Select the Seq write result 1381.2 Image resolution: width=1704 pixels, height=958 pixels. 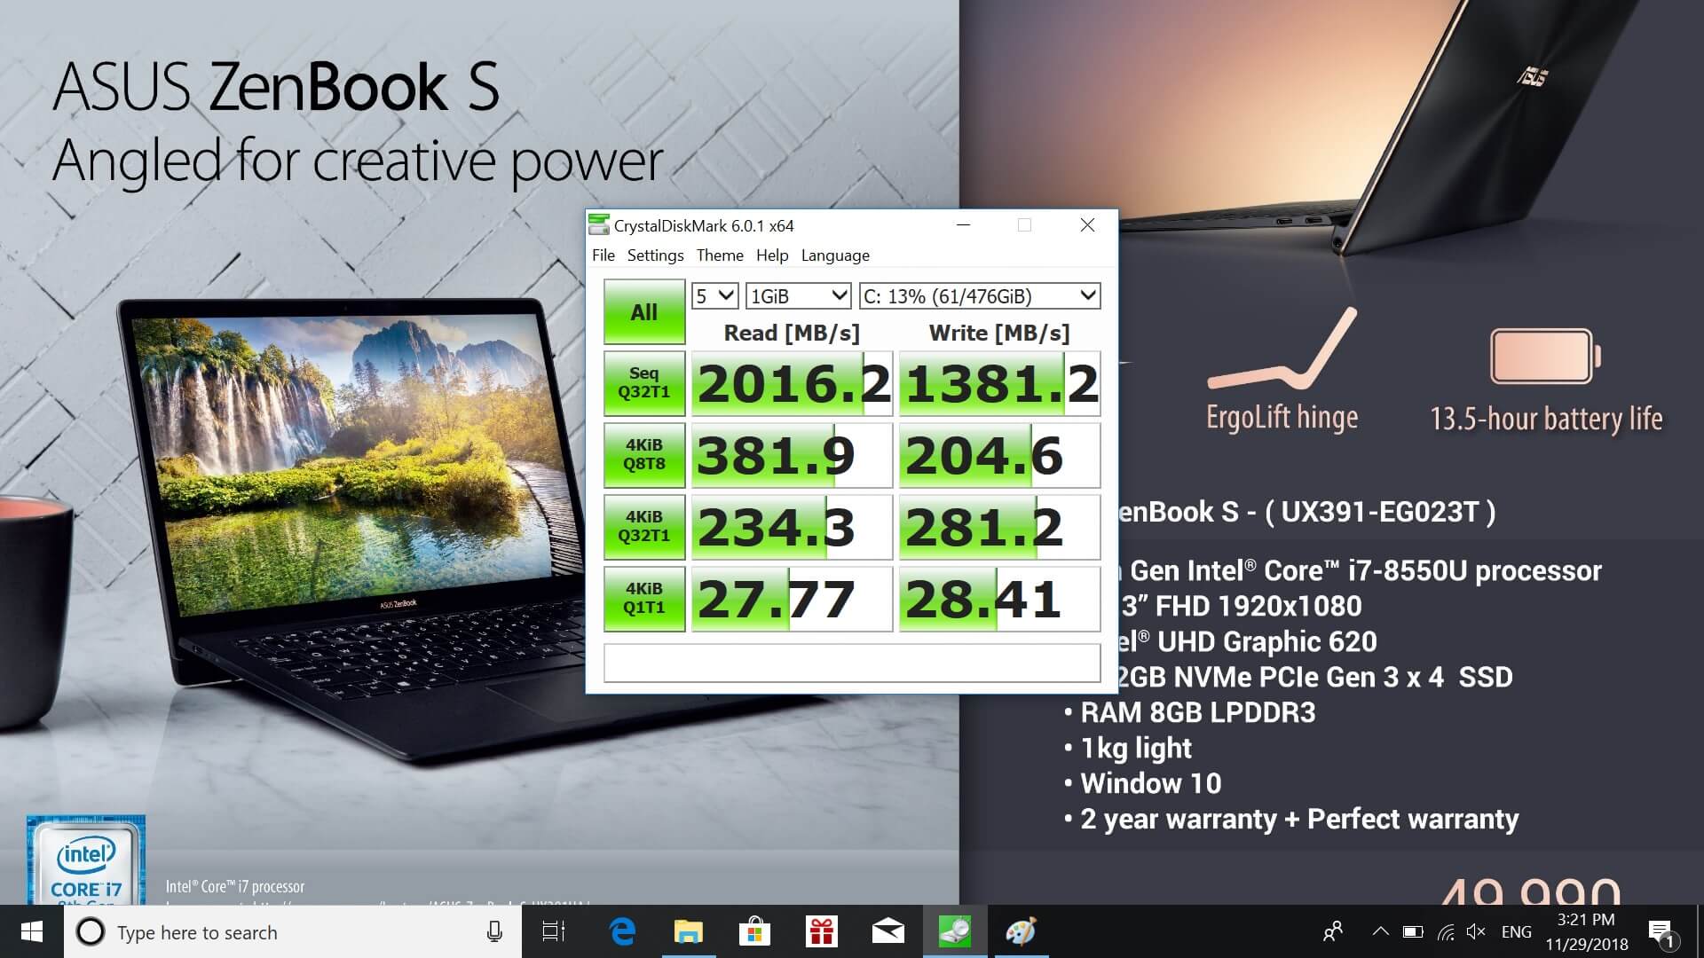1000,383
